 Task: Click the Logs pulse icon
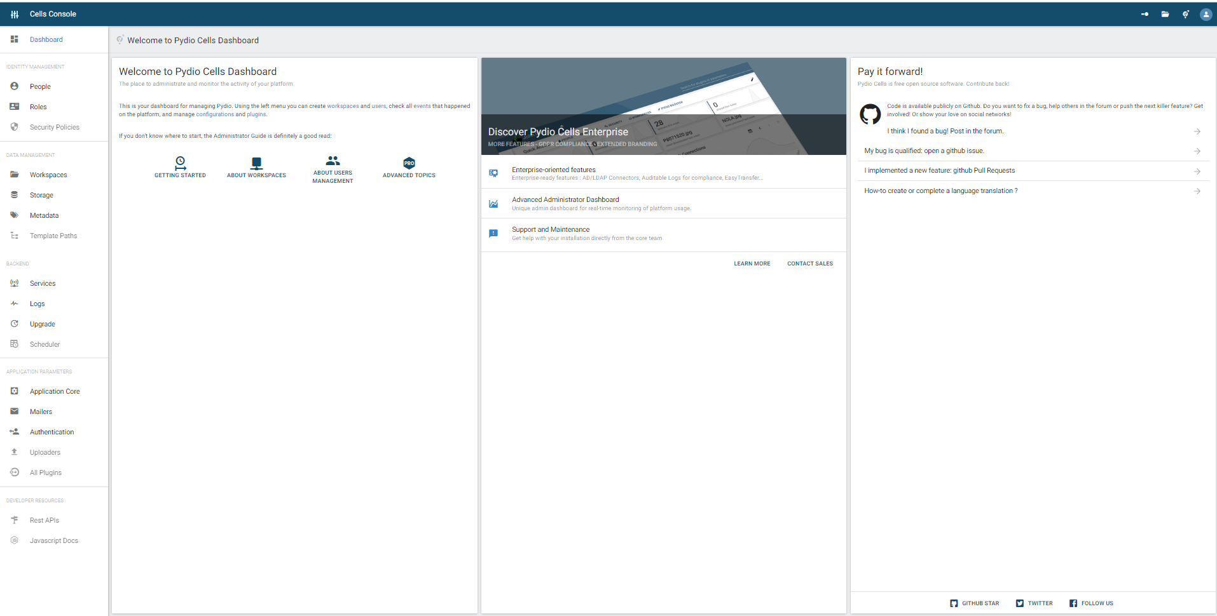pos(14,304)
